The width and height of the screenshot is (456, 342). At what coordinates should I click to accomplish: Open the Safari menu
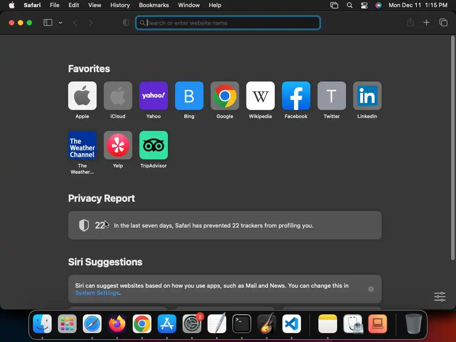[x=32, y=5]
